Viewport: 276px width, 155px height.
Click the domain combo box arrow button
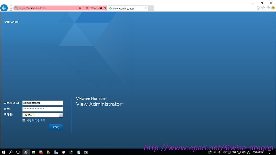click(x=61, y=115)
